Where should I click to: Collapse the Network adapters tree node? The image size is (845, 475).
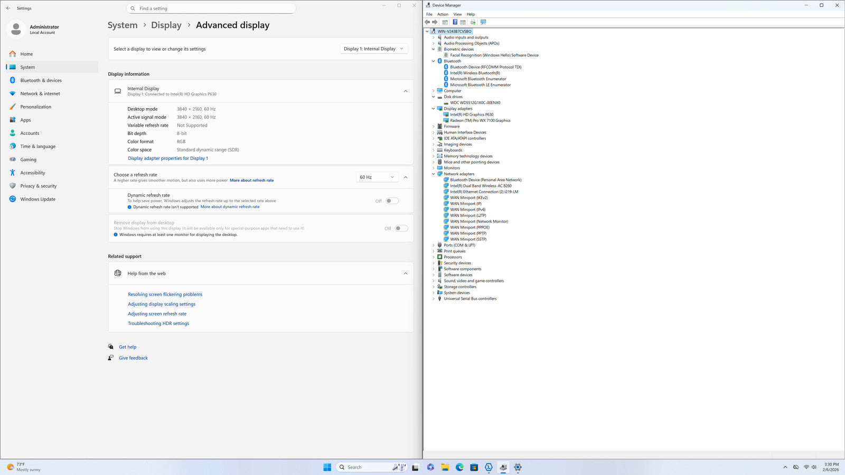pos(434,174)
